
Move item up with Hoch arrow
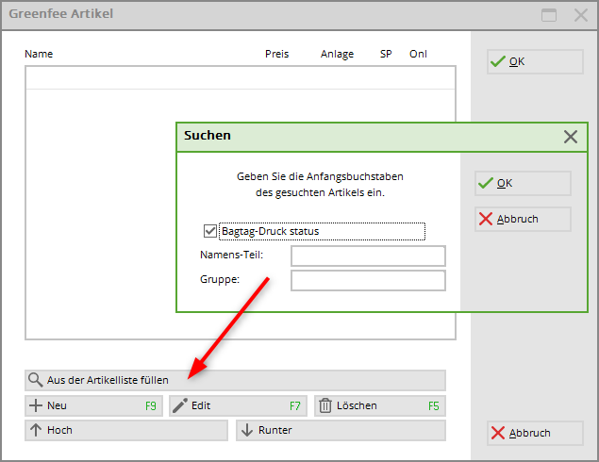click(36, 430)
